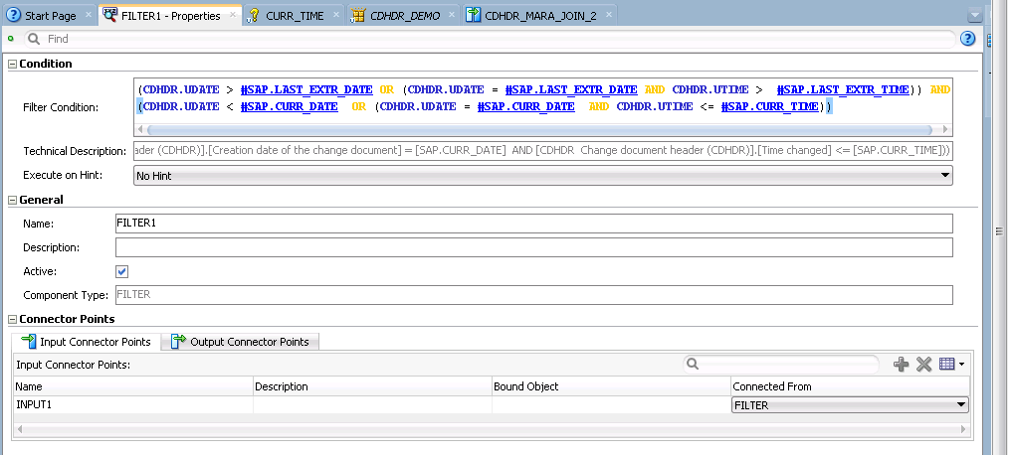Select the INPUT1 row name cell
The height and width of the screenshot is (455, 1013).
[133, 405]
